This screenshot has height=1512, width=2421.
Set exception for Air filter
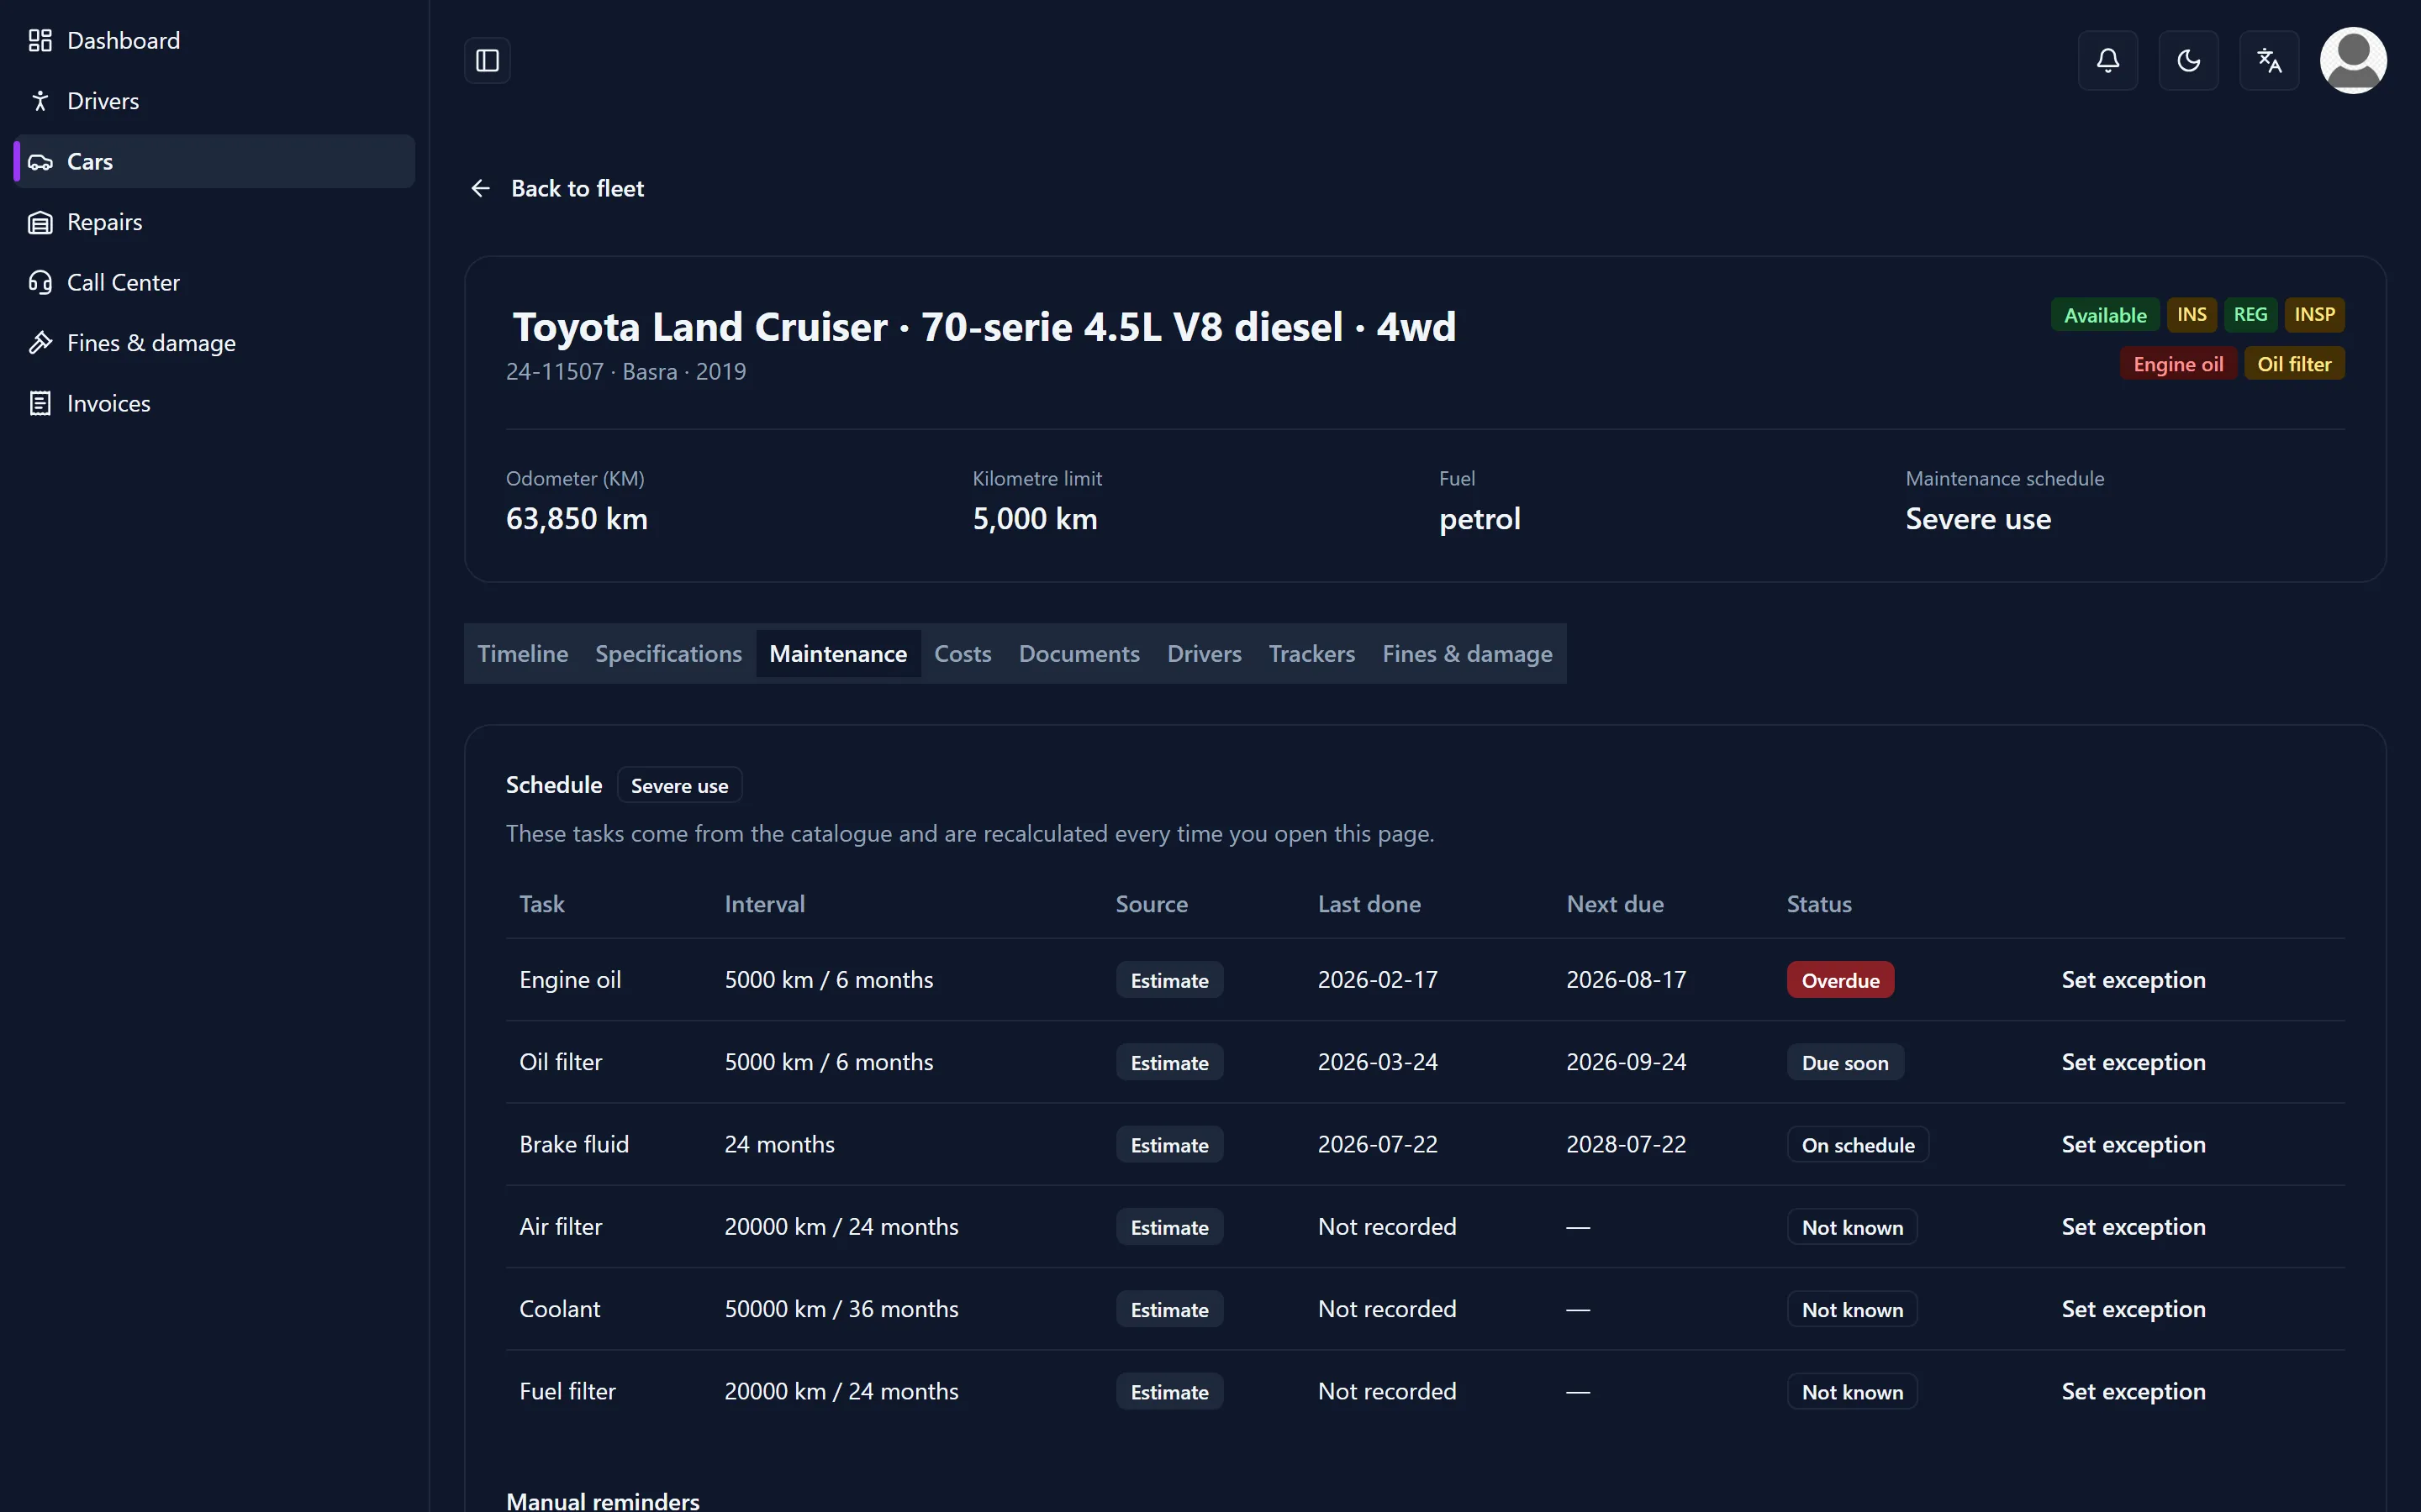2133,1227
